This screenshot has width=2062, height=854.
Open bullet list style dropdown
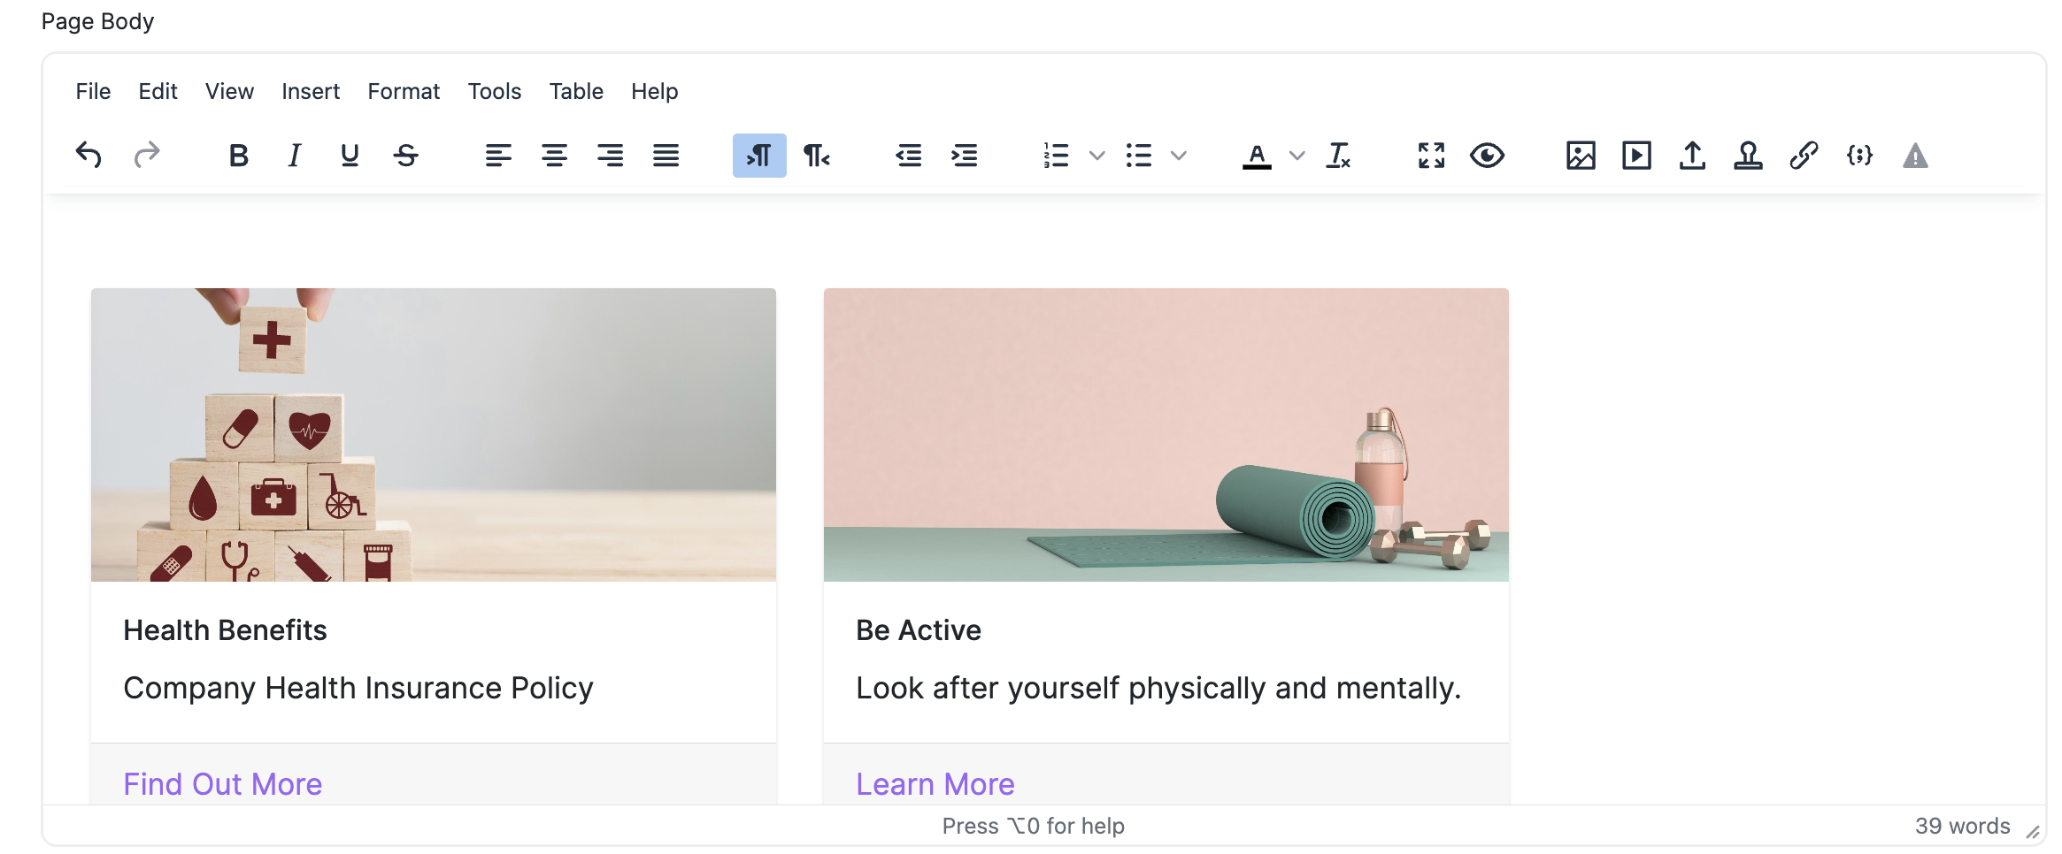point(1178,156)
